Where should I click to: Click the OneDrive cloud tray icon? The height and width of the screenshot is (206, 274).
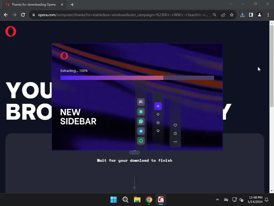coord(226,200)
